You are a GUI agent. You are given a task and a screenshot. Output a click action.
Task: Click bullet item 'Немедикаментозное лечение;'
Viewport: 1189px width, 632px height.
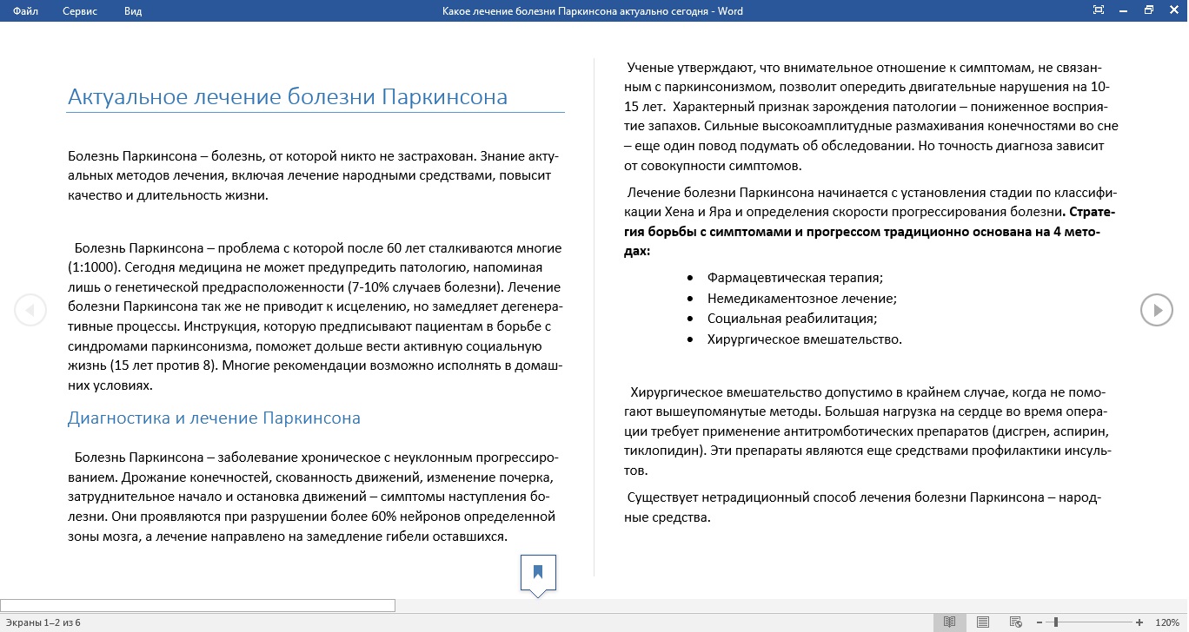click(802, 298)
